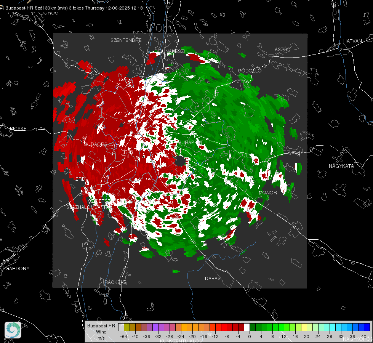
Task: Click the ERD town label
Action: click(80, 179)
